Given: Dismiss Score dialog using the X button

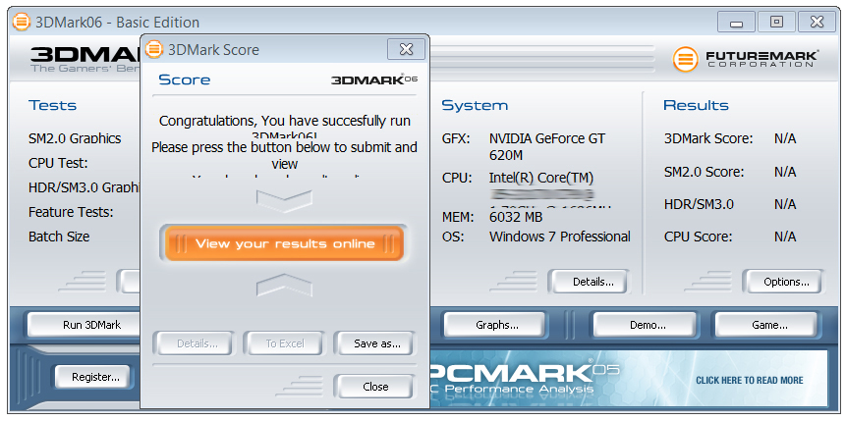Looking at the screenshot, I should [x=406, y=49].
